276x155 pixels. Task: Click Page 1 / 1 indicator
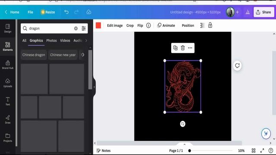[x=176, y=151]
